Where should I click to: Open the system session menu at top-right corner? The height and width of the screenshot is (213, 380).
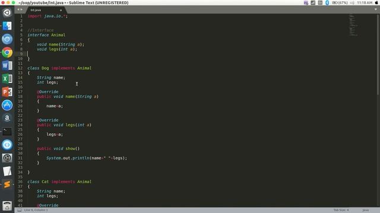tap(376, 2)
